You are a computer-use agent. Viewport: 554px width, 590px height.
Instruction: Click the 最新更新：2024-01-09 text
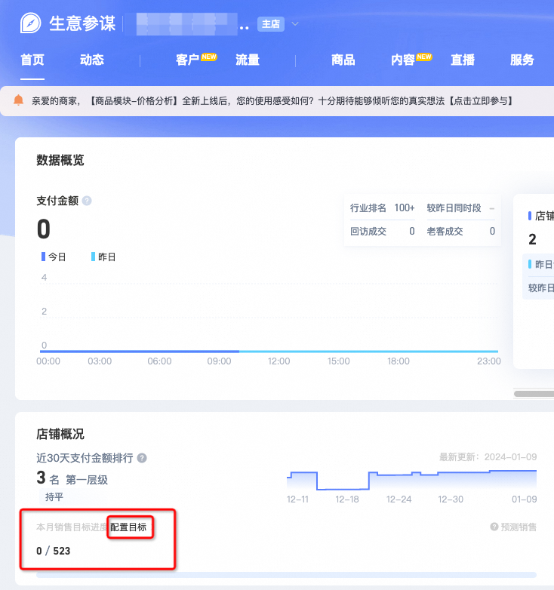(x=488, y=456)
